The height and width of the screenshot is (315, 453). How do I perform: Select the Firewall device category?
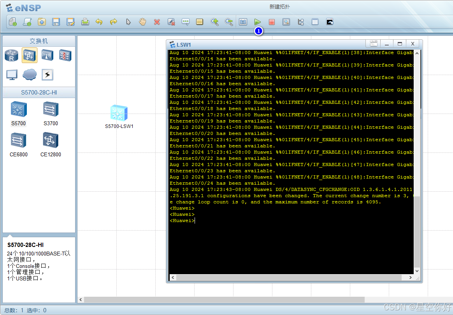(x=65, y=55)
